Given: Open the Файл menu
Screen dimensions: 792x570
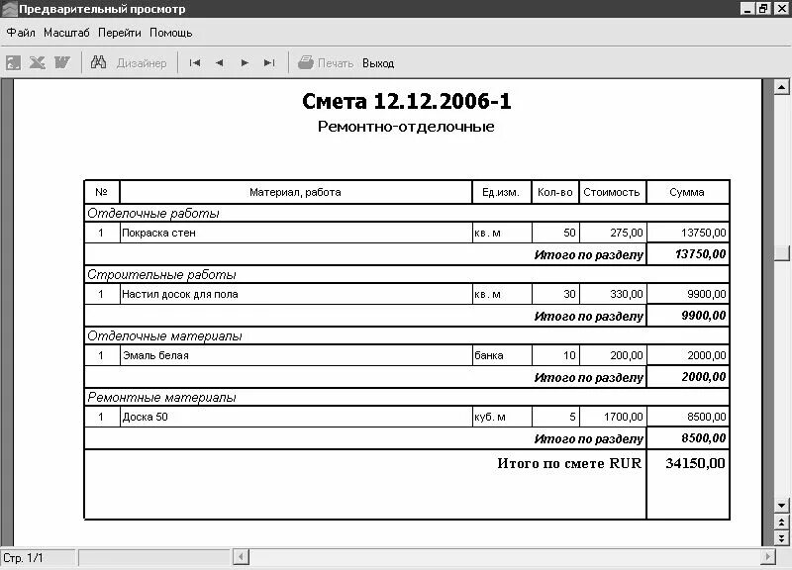Looking at the screenshot, I should pos(21,33).
